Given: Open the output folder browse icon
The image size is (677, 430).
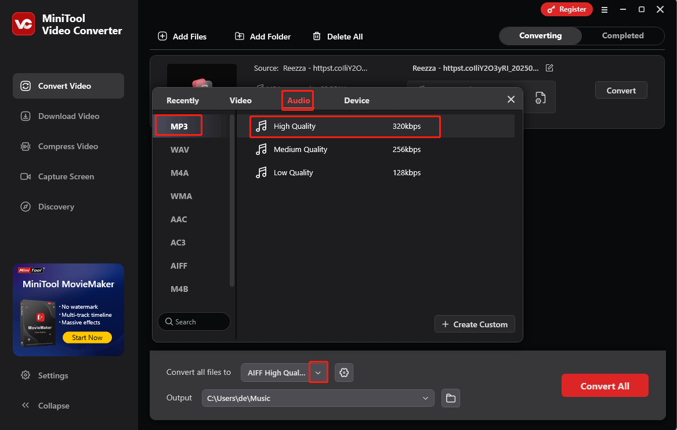Looking at the screenshot, I should click(451, 398).
